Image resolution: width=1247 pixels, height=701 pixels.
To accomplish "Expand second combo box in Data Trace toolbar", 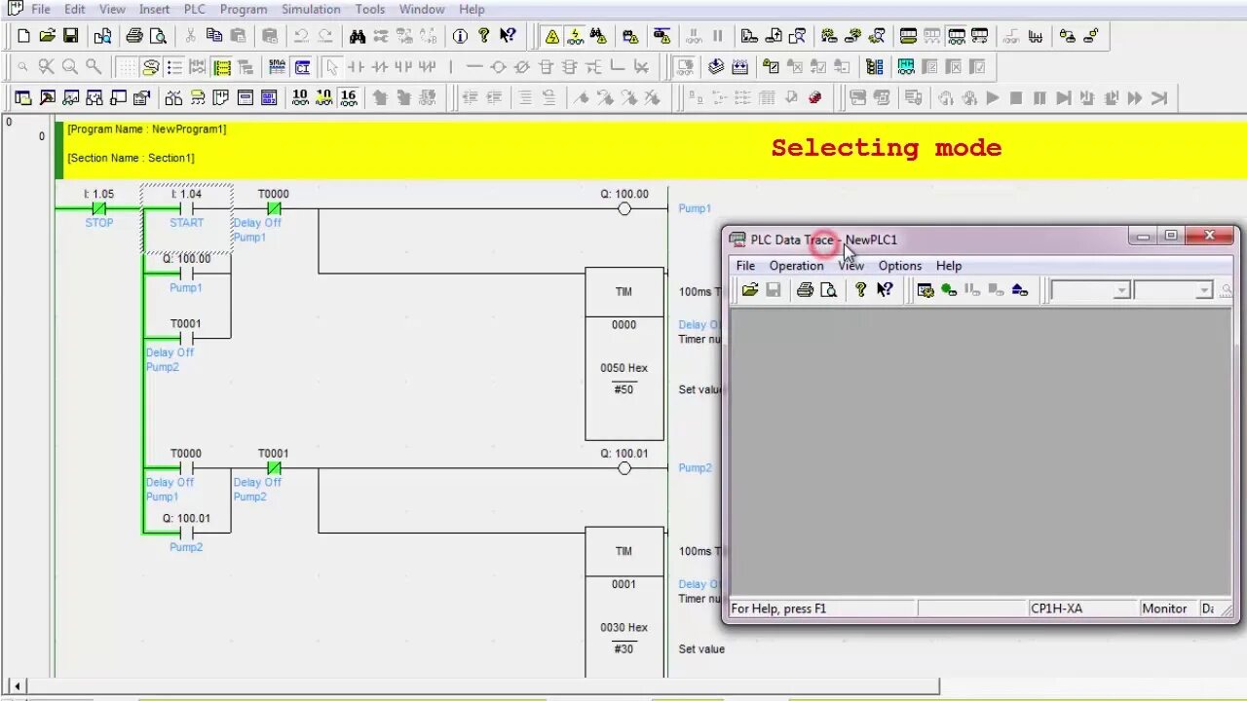I will [x=1204, y=290].
